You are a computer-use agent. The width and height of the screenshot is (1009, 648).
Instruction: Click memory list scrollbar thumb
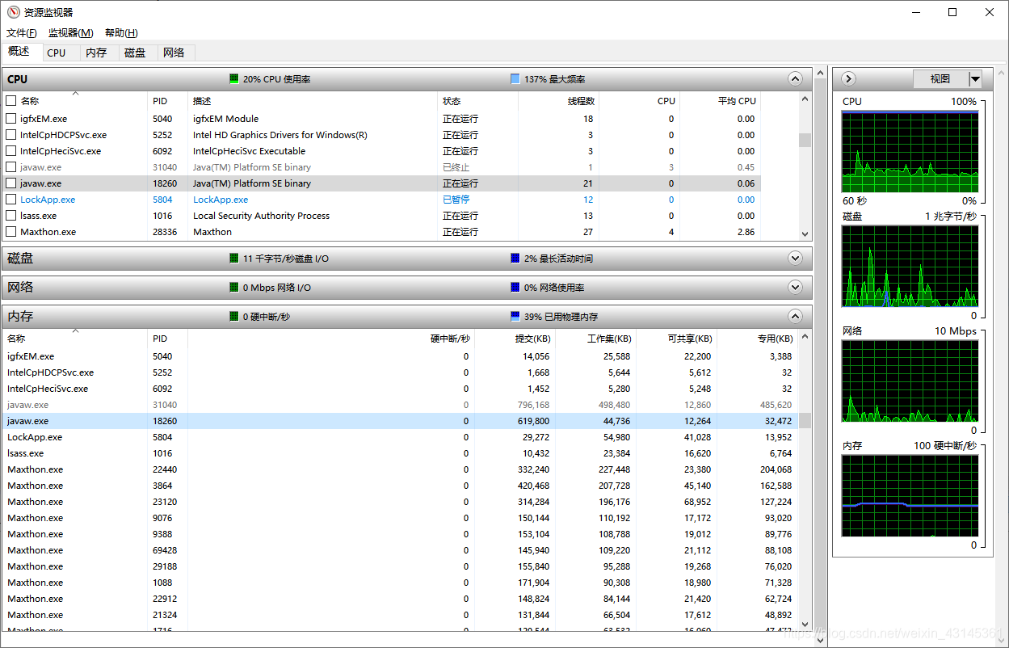805,421
